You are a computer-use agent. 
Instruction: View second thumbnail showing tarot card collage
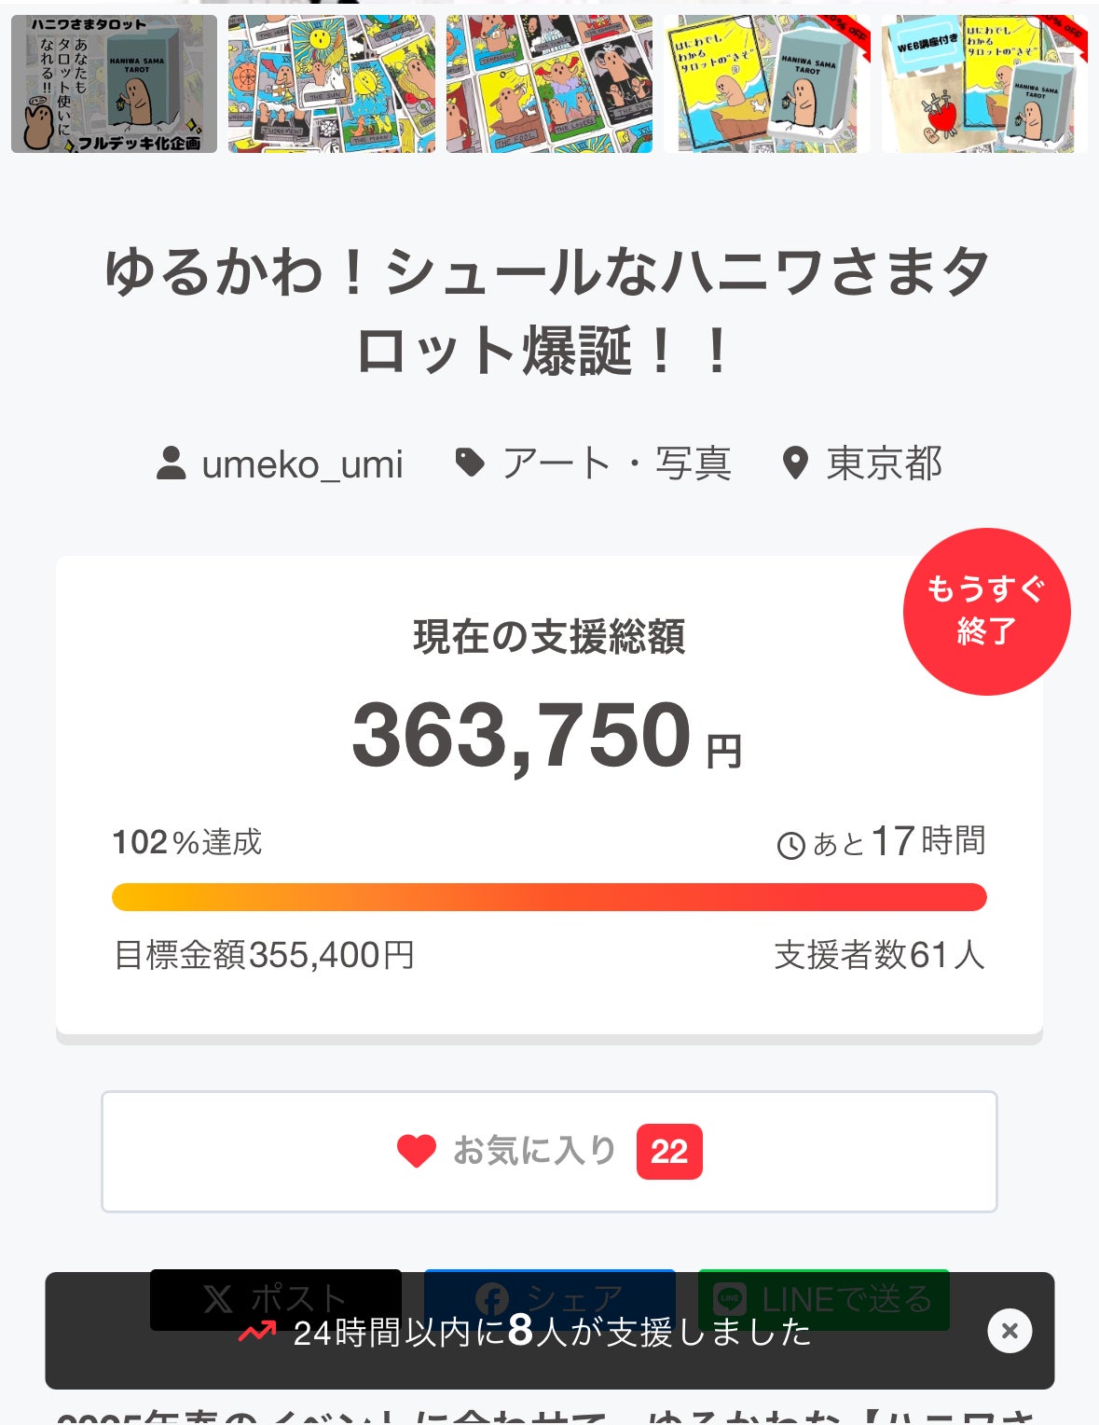pos(332,84)
